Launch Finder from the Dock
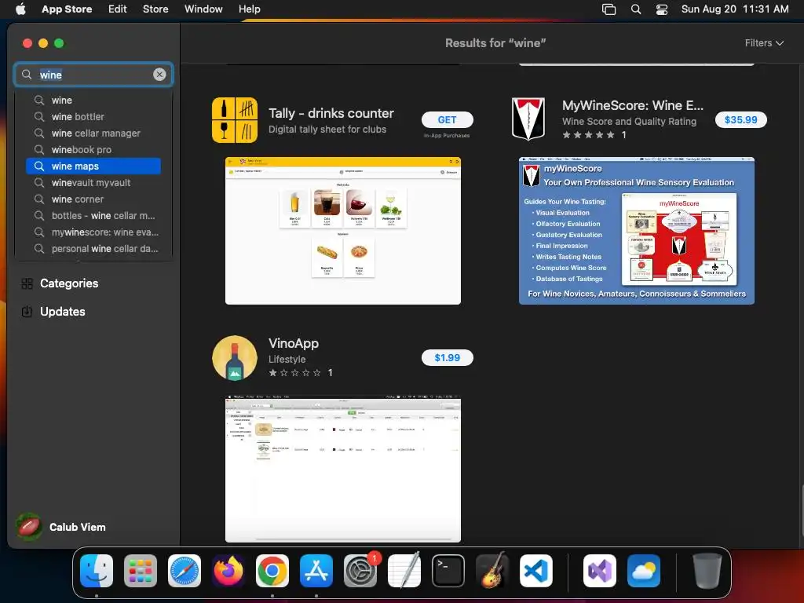The image size is (804, 603). point(97,571)
